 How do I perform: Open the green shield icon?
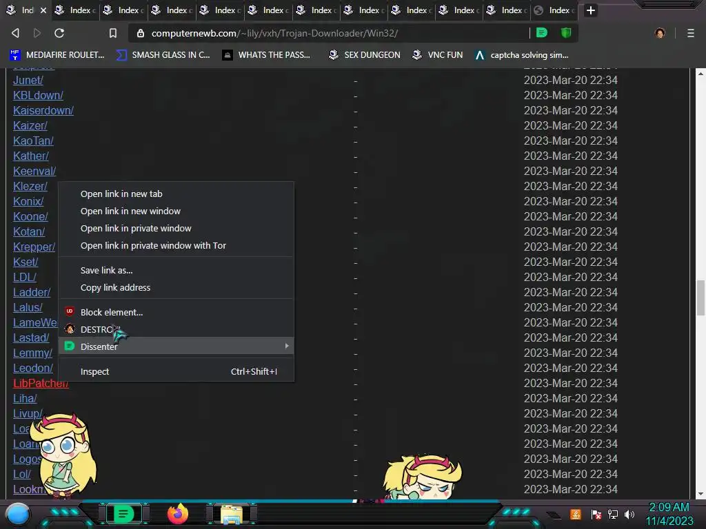565,33
